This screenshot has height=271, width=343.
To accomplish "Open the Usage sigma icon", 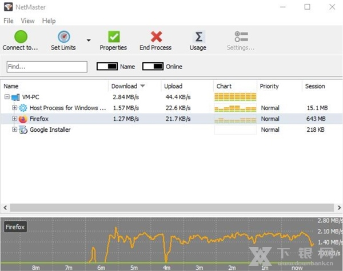I will pos(198,37).
